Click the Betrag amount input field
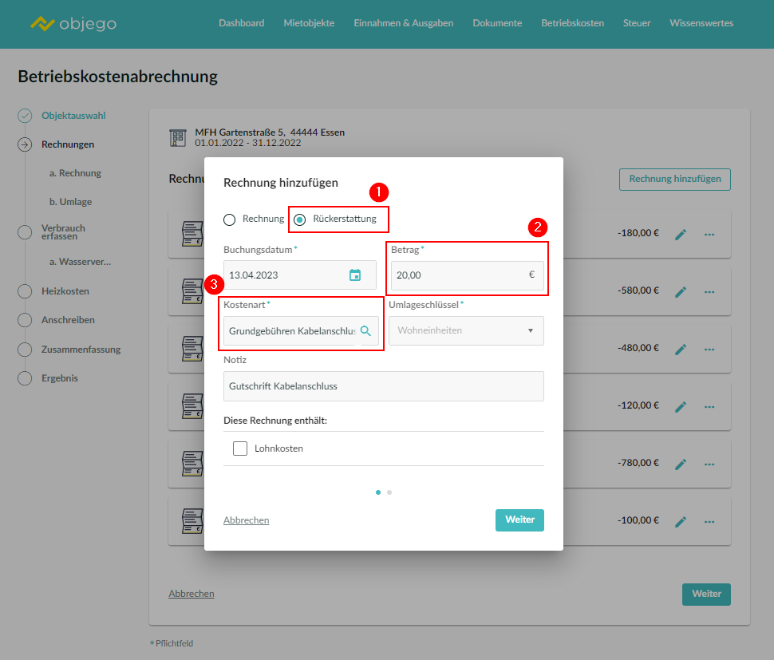Image resolution: width=774 pixels, height=660 pixels. [459, 275]
